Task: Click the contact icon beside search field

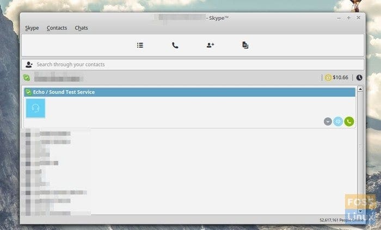Action: [x=29, y=65]
